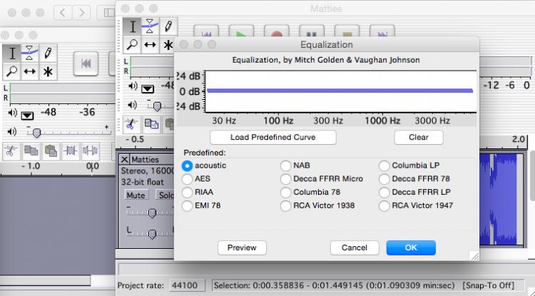Select the Time Shift tool in left background window
The image size is (535, 296).
(x=30, y=71)
